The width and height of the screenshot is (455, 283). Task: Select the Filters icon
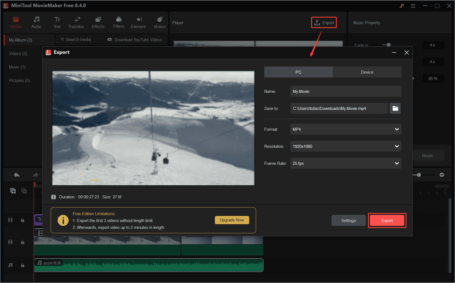tap(119, 22)
